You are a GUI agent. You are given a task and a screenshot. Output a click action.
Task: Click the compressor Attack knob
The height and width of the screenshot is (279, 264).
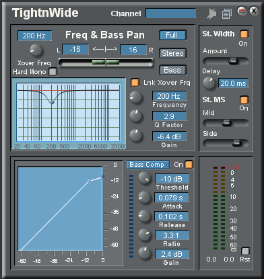144,198
